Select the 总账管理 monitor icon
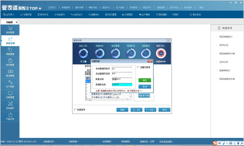The width and height of the screenshot is (244, 146). click(x=10, y=93)
